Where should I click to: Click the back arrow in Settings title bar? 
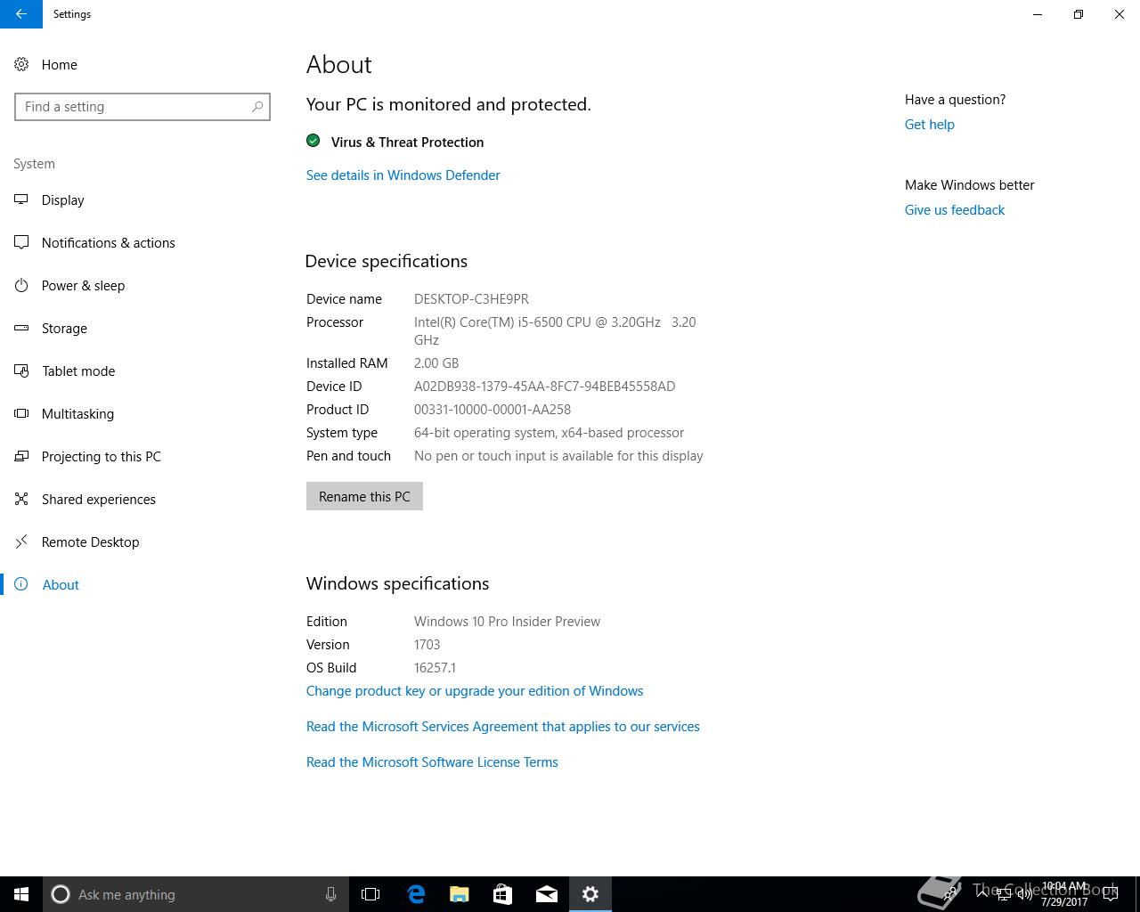point(20,14)
